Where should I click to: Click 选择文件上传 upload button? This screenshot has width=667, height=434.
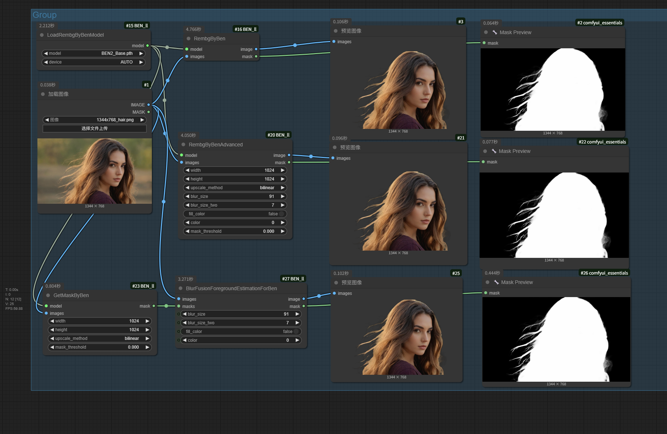click(x=94, y=129)
